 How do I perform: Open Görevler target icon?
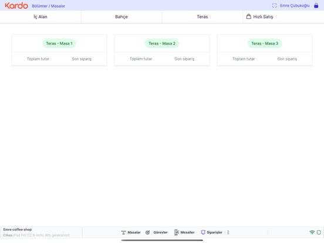[x=147, y=232]
